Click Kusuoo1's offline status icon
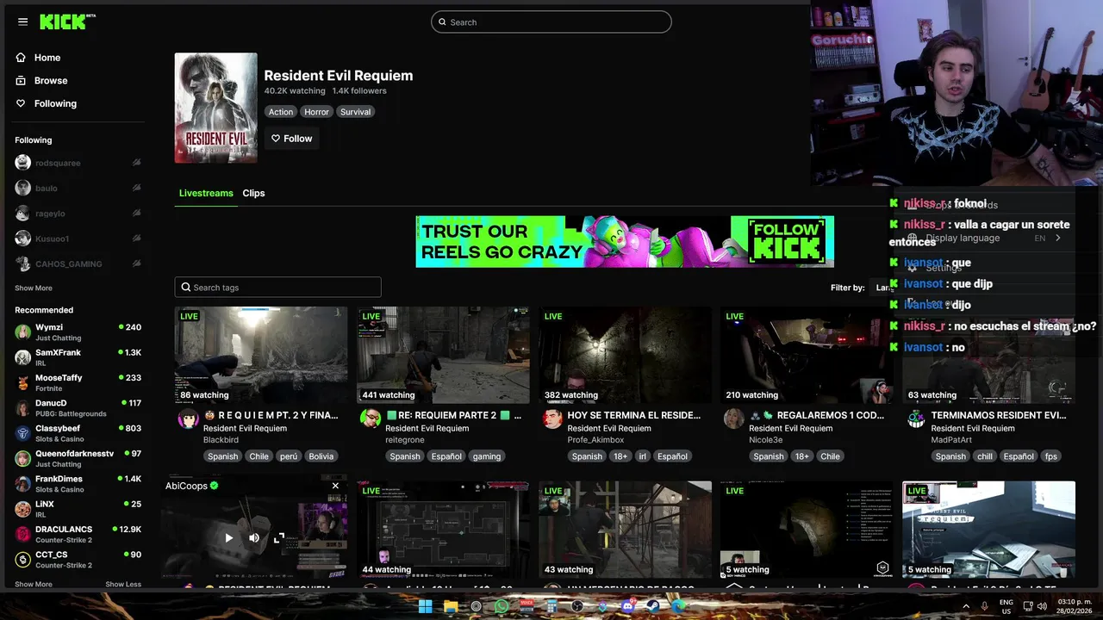 coord(136,239)
